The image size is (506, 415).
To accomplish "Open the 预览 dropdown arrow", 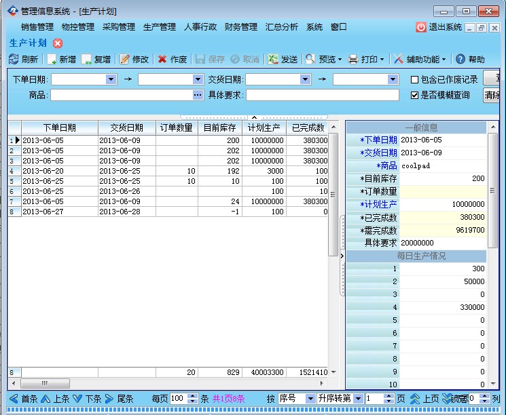I will 340,60.
